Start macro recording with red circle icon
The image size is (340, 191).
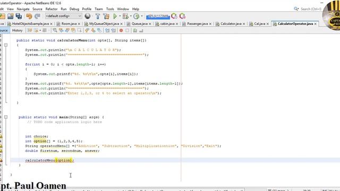tap(121, 31)
